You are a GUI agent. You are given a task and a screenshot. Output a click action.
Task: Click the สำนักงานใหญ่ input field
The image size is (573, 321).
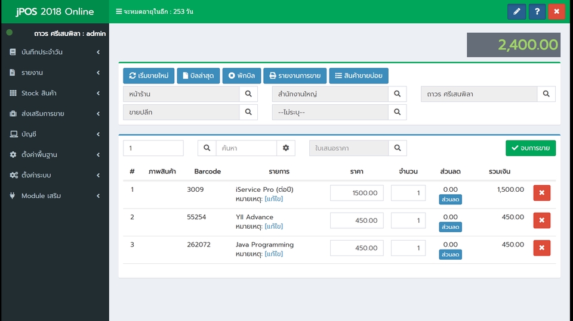(330, 94)
